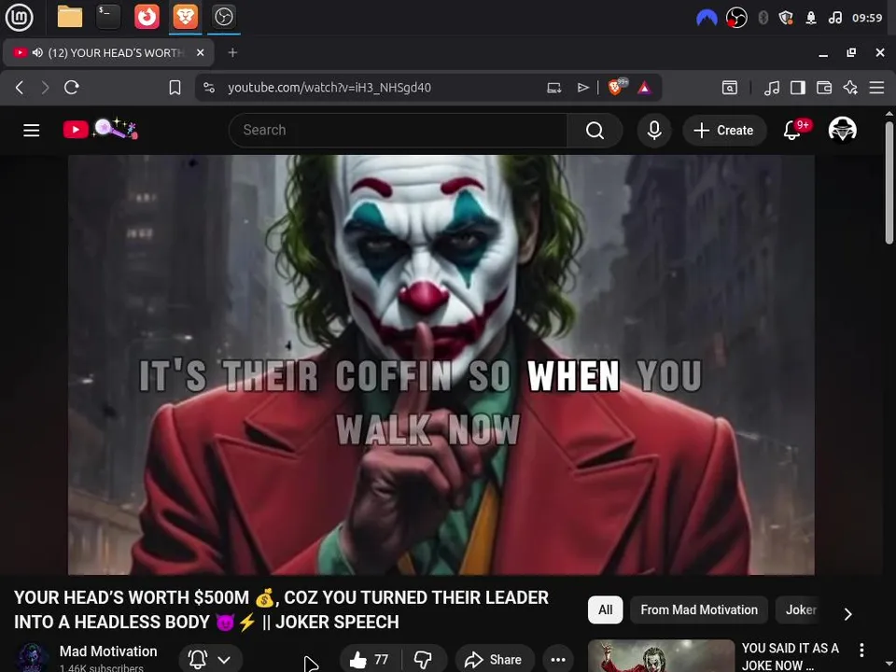Click the video title text
The height and width of the screenshot is (672, 896).
tap(281, 609)
